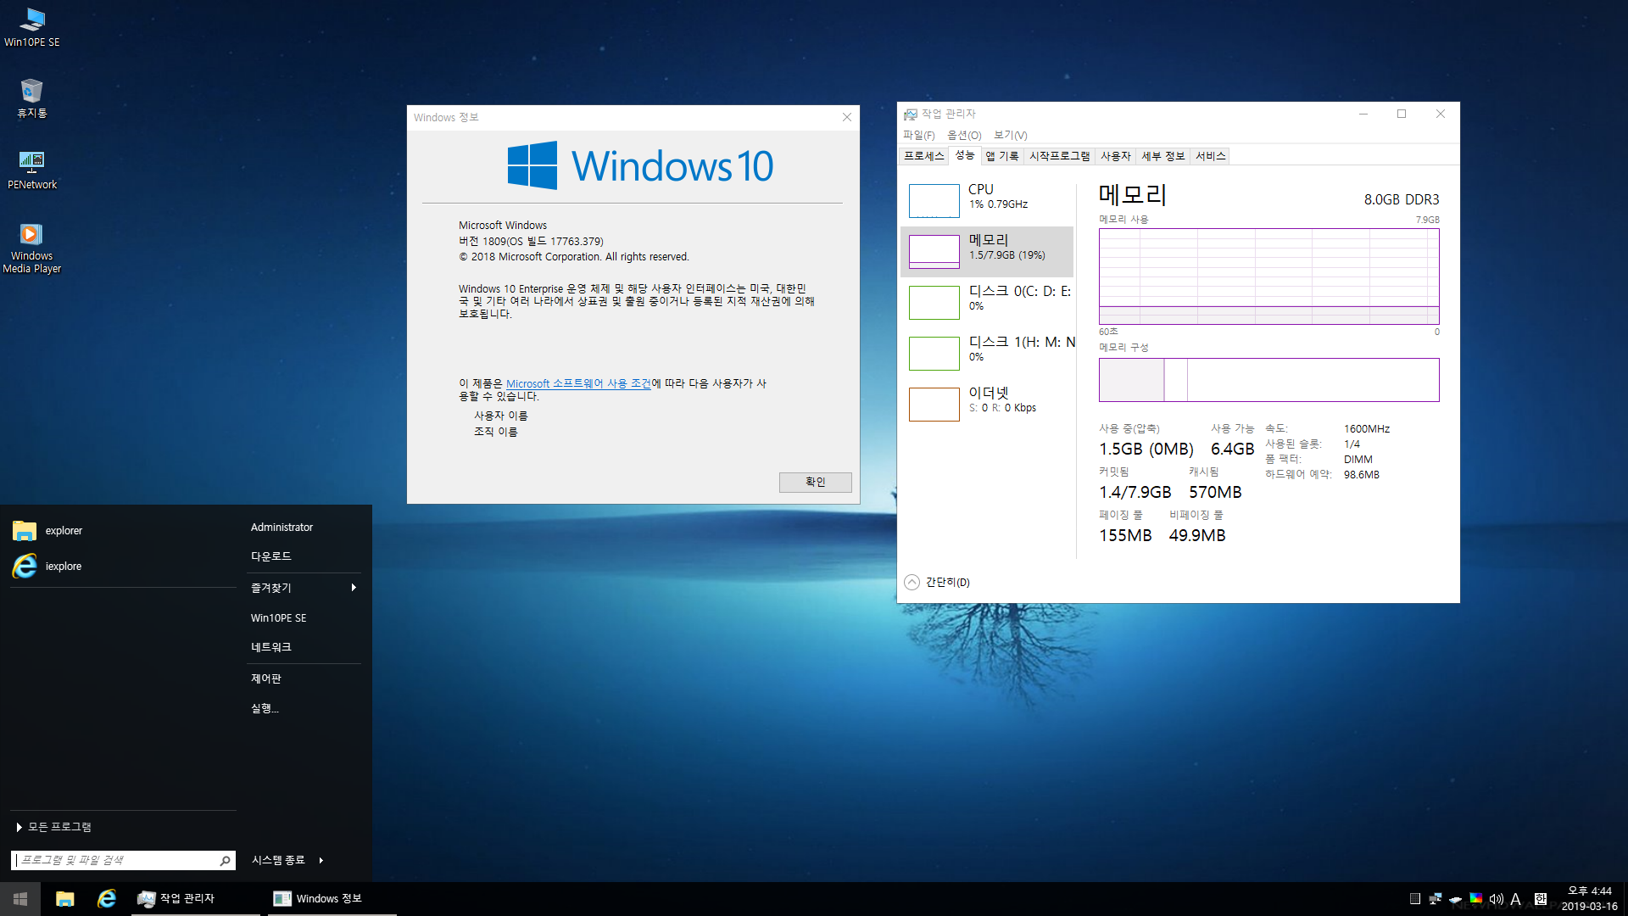The height and width of the screenshot is (916, 1628).
Task: Switch to Windows 정보 taskbar button
Action: tap(332, 898)
